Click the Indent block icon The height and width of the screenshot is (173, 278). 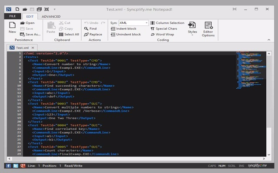(x=113, y=29)
